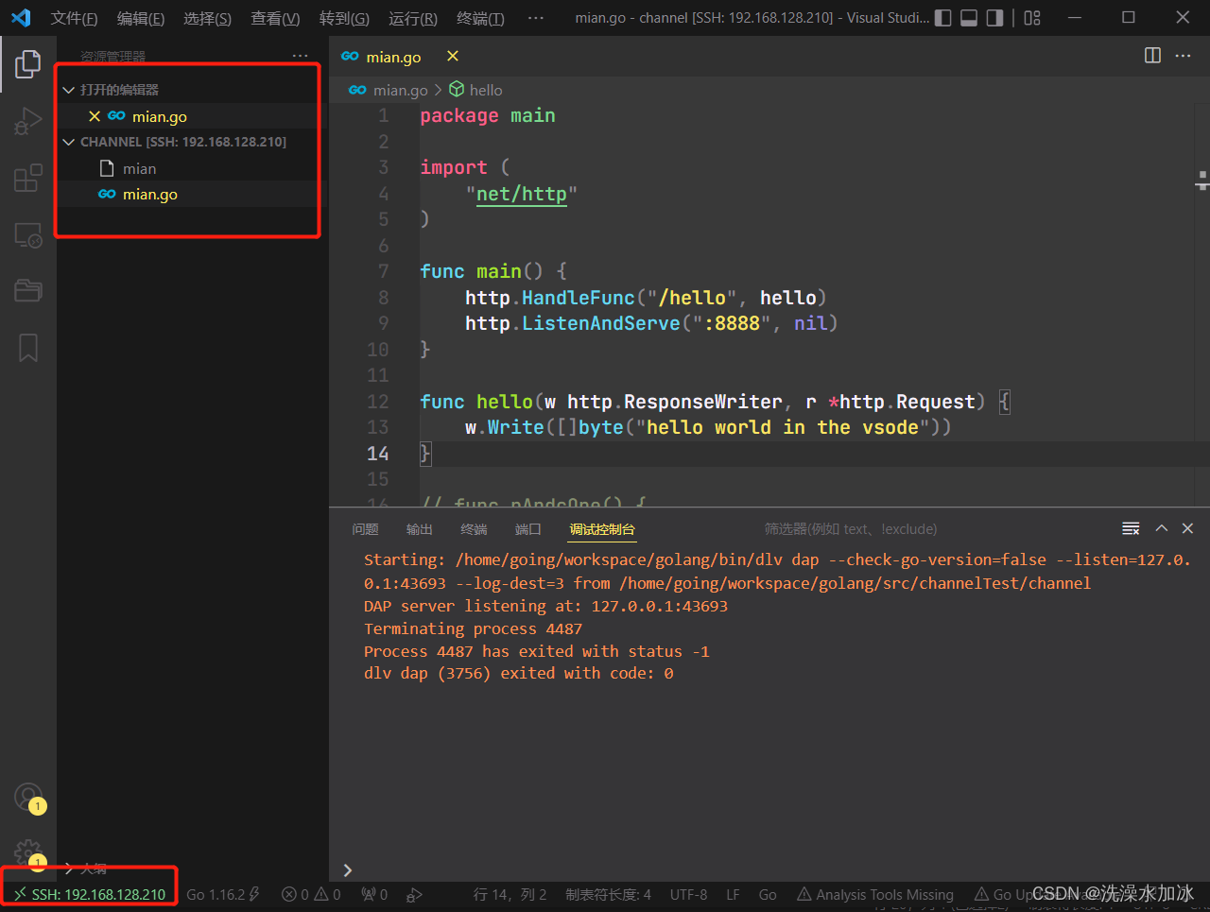Image resolution: width=1210 pixels, height=912 pixels.
Task: Open Explorer panel more actions ellipsis
Action: point(300,56)
